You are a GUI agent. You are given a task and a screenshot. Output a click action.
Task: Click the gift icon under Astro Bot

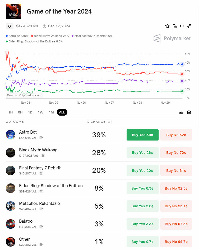click(x=41, y=138)
